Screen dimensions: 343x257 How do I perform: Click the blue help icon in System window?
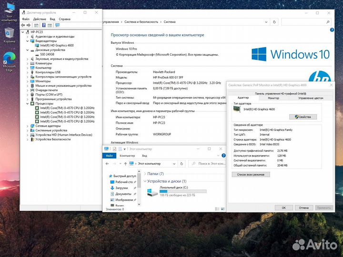pos(332,30)
